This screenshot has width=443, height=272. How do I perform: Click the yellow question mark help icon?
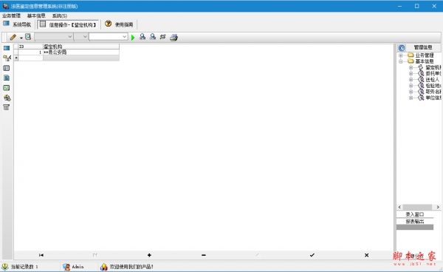click(109, 24)
